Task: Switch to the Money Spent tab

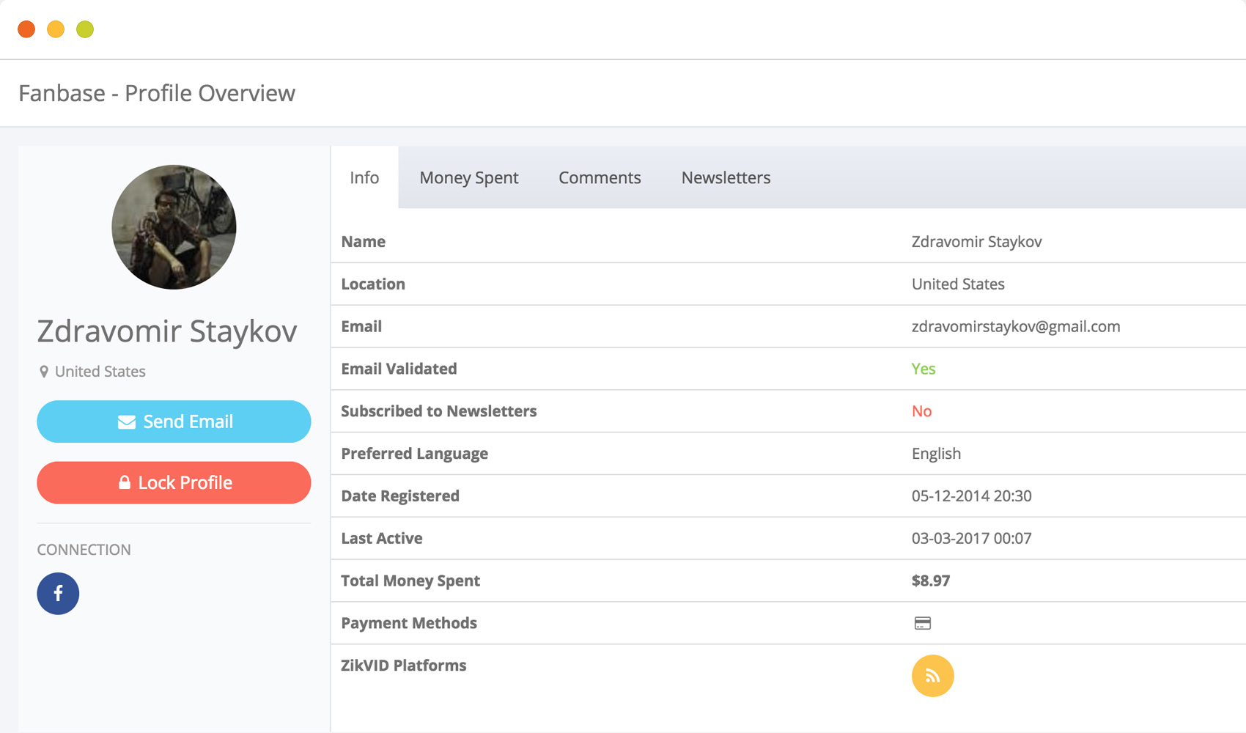Action: click(x=468, y=177)
